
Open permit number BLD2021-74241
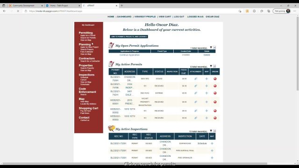pos(115,93)
